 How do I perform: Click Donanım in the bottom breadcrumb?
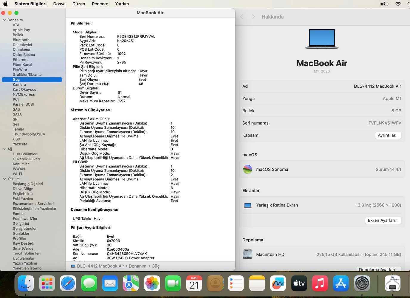click(x=137, y=266)
